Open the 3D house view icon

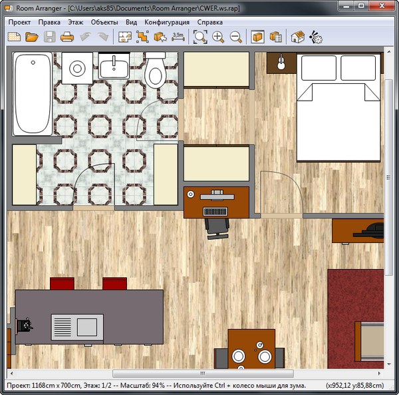click(x=298, y=37)
